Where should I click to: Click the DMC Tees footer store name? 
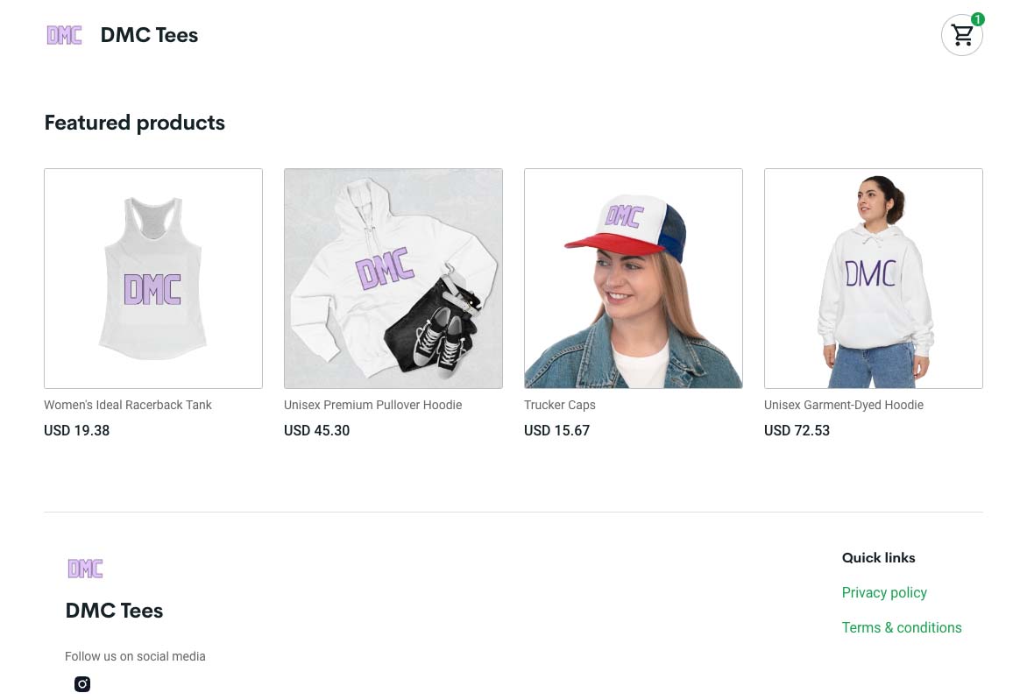[x=114, y=611]
